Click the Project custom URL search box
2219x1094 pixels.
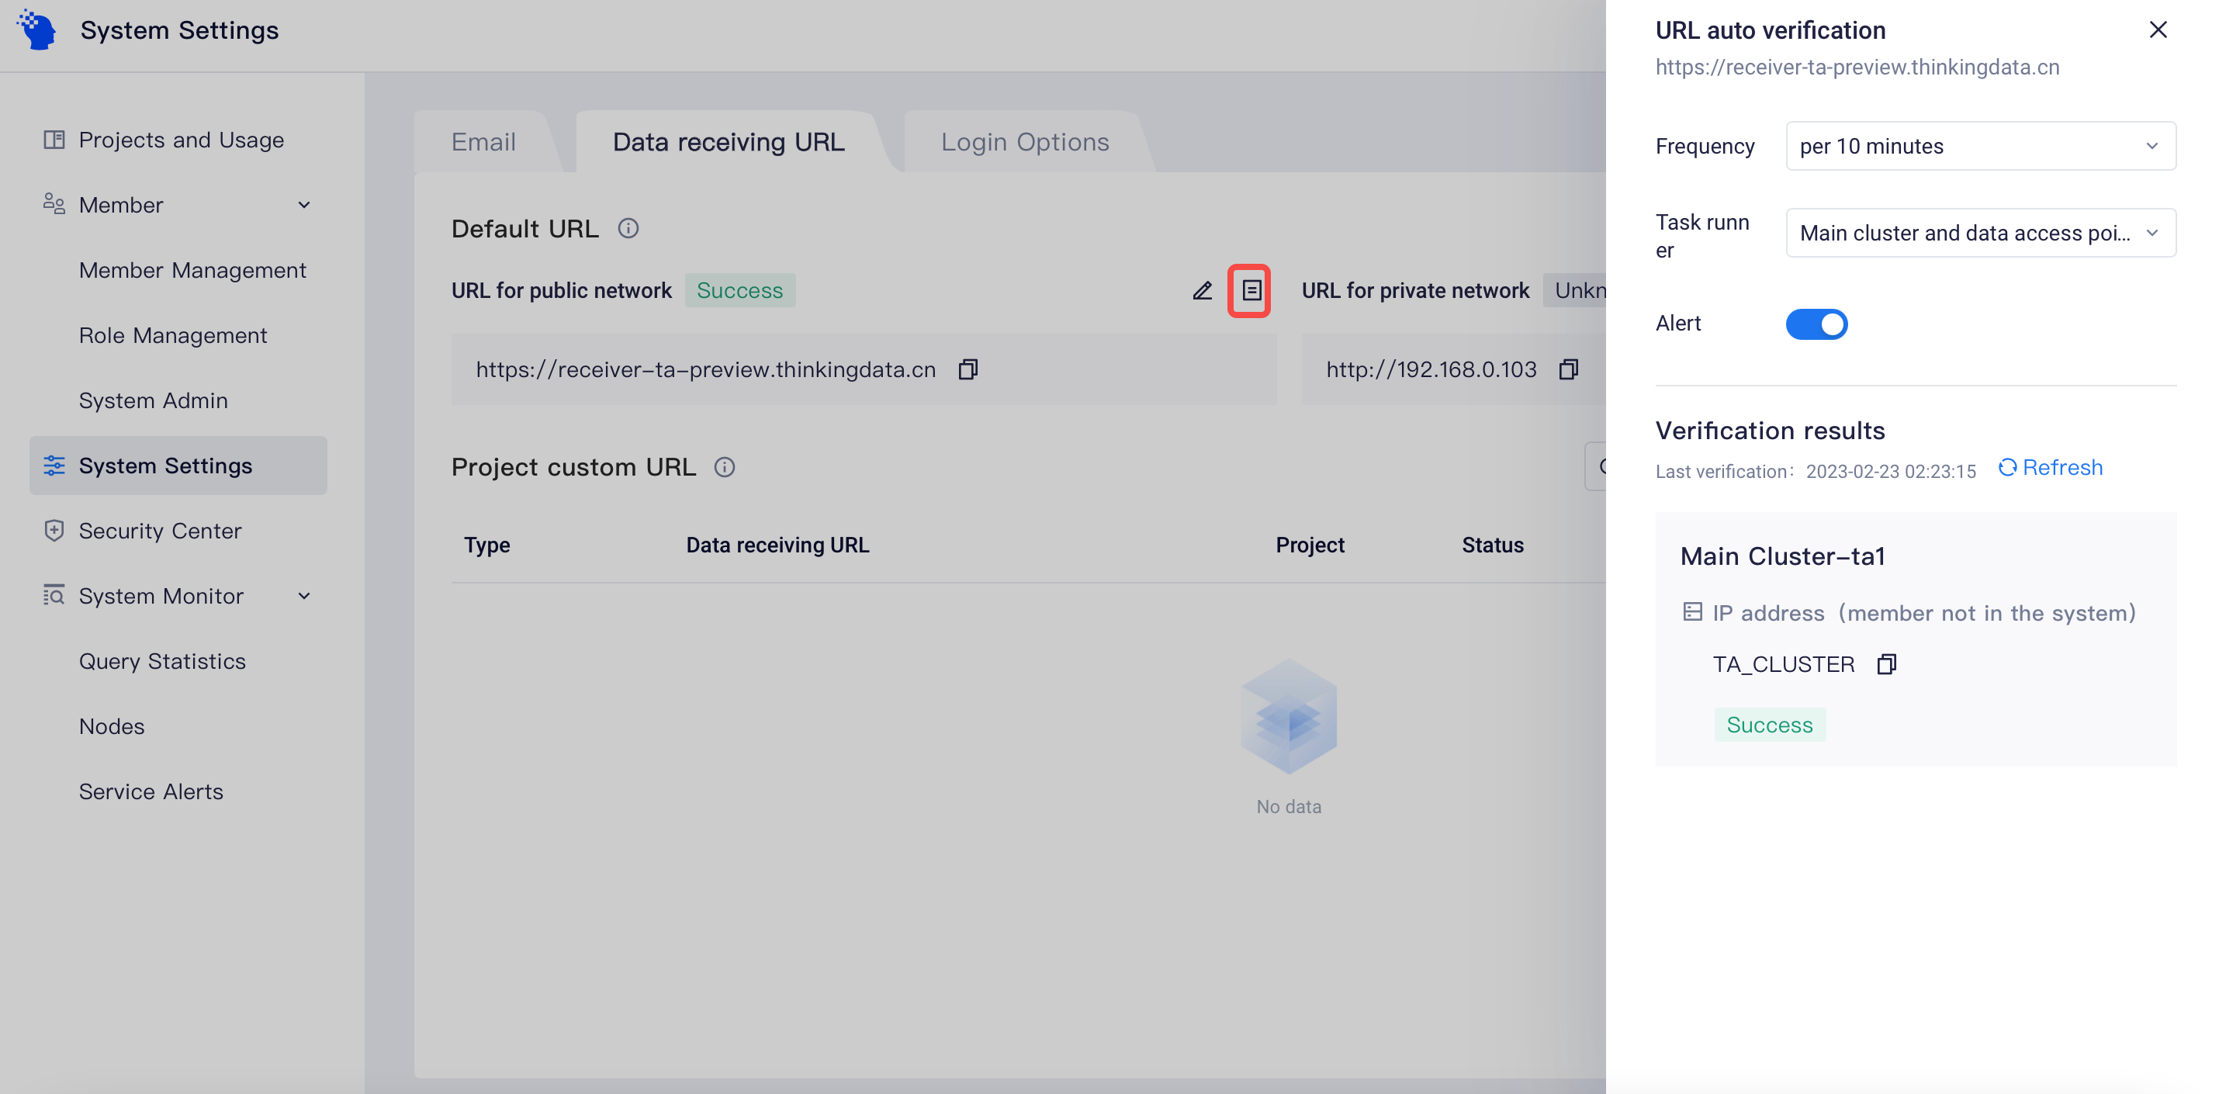(x=1595, y=467)
